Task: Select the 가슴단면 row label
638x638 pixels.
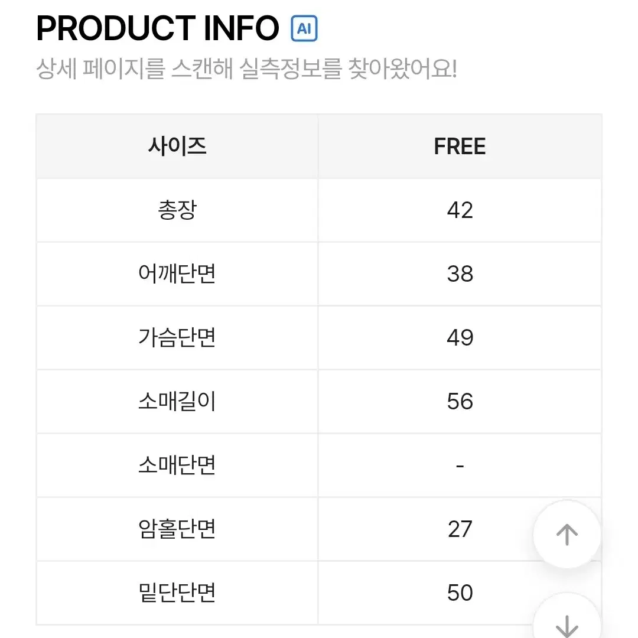Action: click(x=177, y=337)
